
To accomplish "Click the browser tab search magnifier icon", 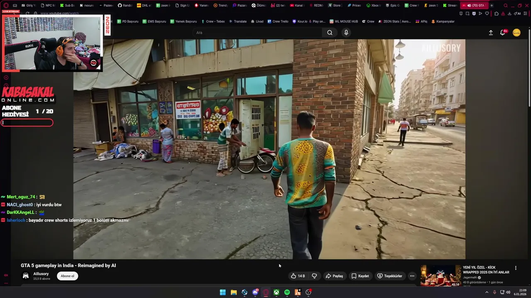I will coord(505,5).
